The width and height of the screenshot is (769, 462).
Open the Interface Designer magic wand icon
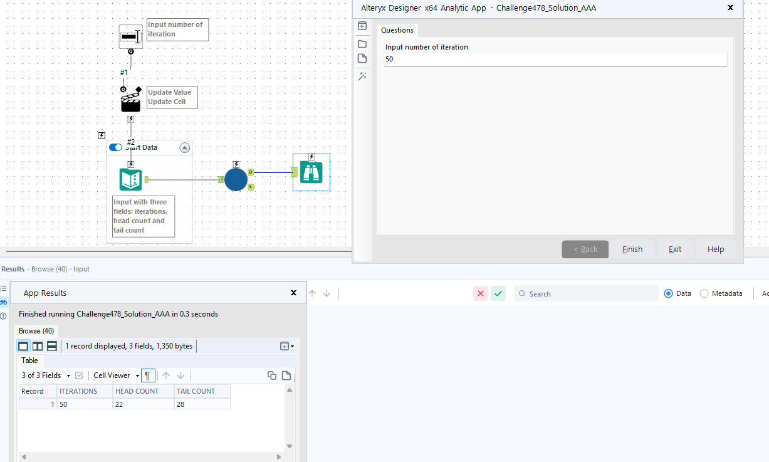(x=362, y=75)
